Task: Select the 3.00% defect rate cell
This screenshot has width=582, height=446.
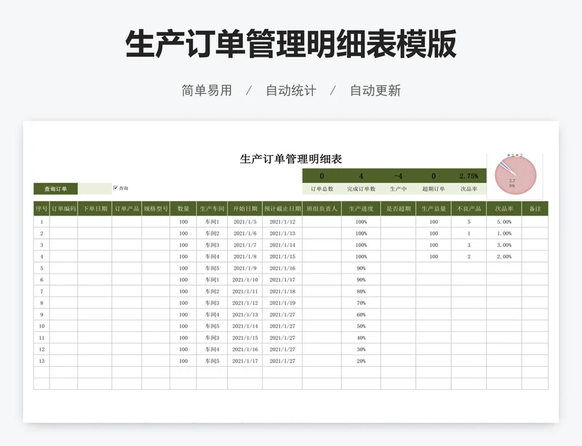Action: [504, 244]
